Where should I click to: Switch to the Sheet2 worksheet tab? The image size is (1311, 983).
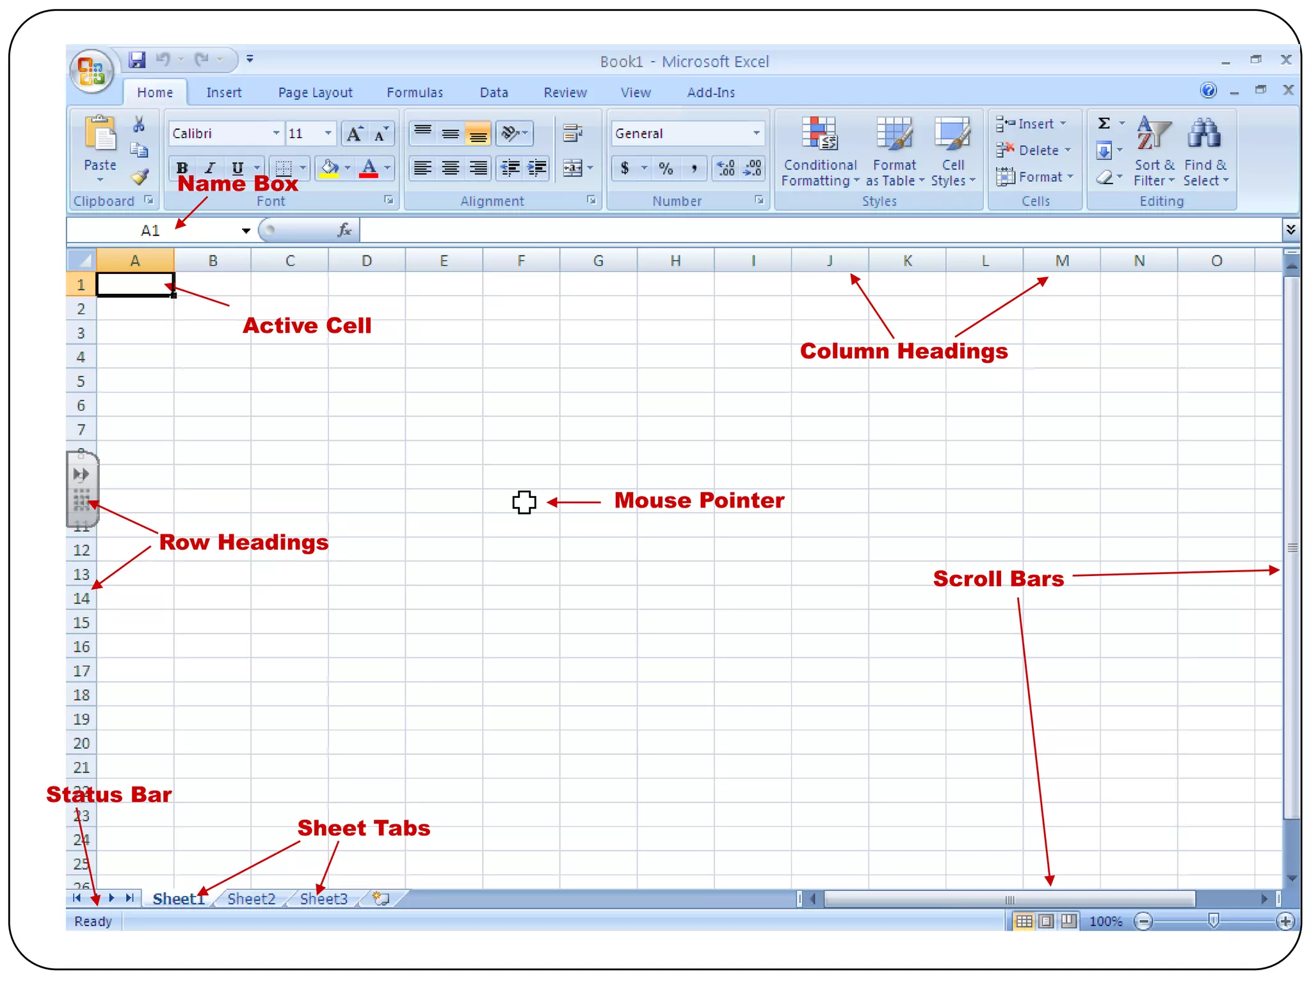click(x=251, y=899)
